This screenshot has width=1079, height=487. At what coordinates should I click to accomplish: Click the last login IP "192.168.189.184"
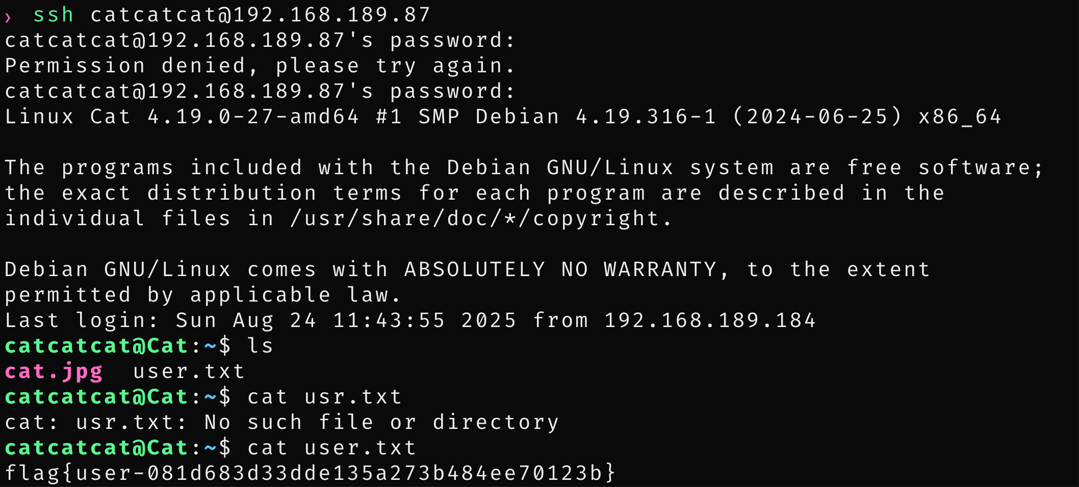(x=710, y=320)
